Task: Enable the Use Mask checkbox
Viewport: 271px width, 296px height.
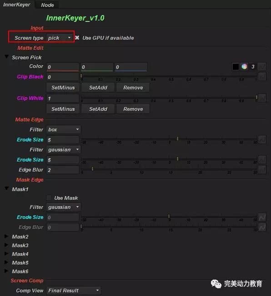Action: click(x=49, y=197)
